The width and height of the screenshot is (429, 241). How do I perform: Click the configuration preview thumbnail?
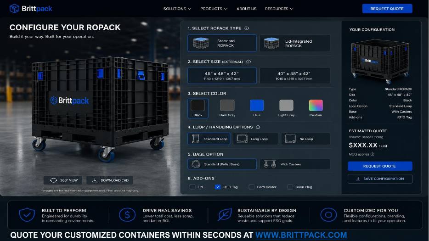(x=380, y=62)
